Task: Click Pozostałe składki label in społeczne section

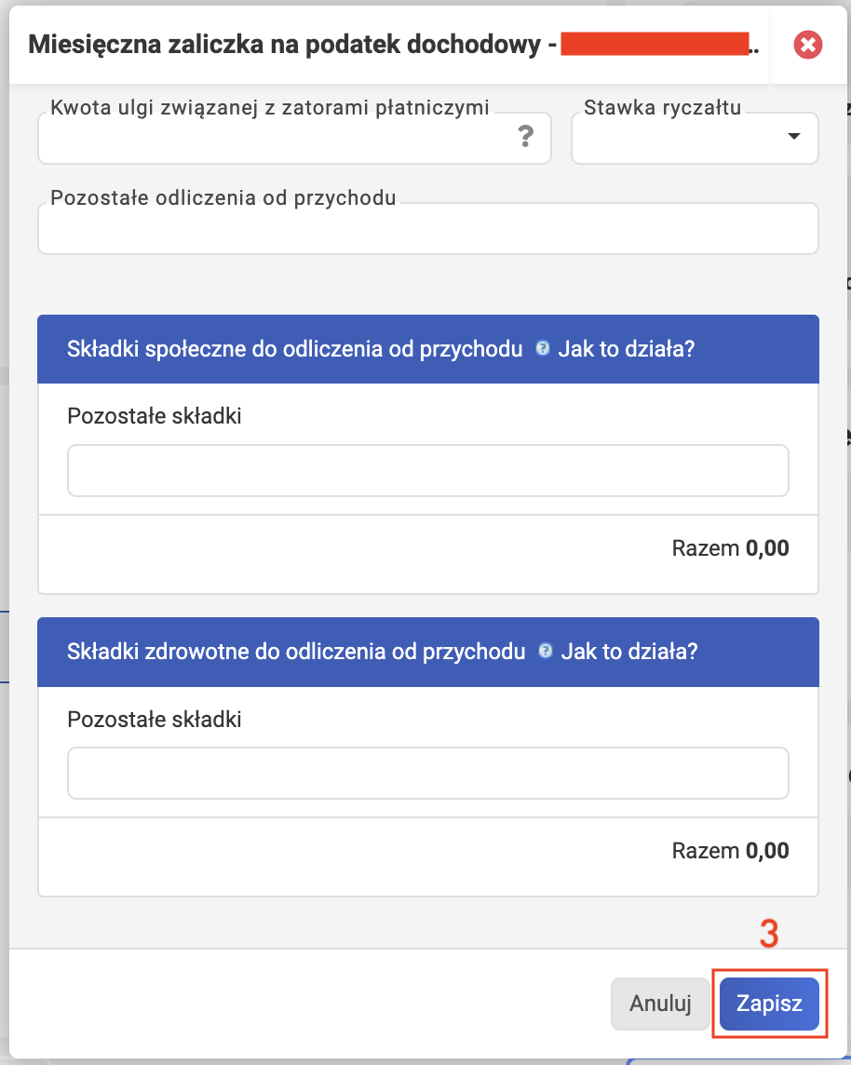Action: 155,416
